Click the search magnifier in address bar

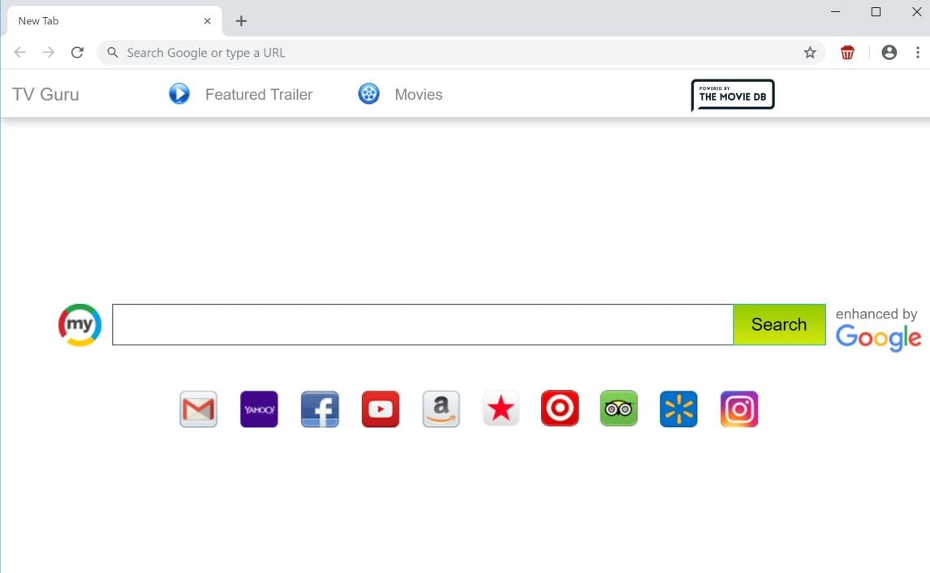pos(113,53)
